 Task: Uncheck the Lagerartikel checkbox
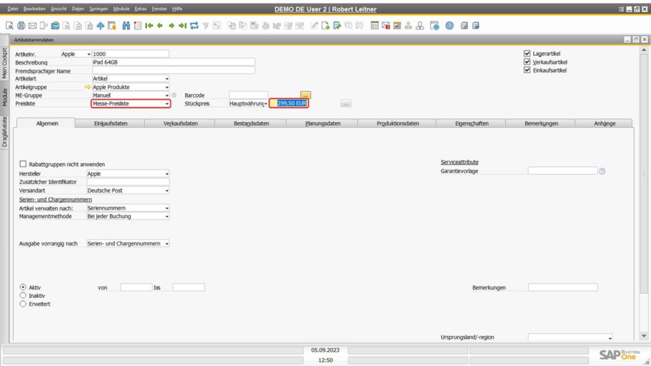527,53
